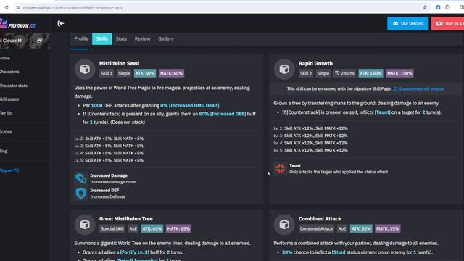
Task: Open Blog in the sidebar
Action: (x=4, y=152)
